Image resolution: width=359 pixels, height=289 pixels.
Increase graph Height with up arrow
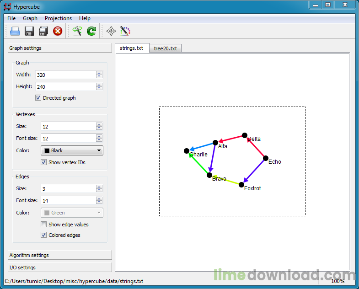click(99, 85)
